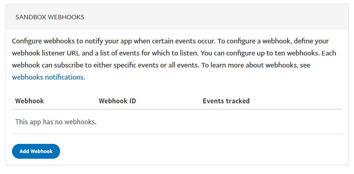
Task: Click the SANDBOX WEBHOOKS panel title
Action: 50,17
